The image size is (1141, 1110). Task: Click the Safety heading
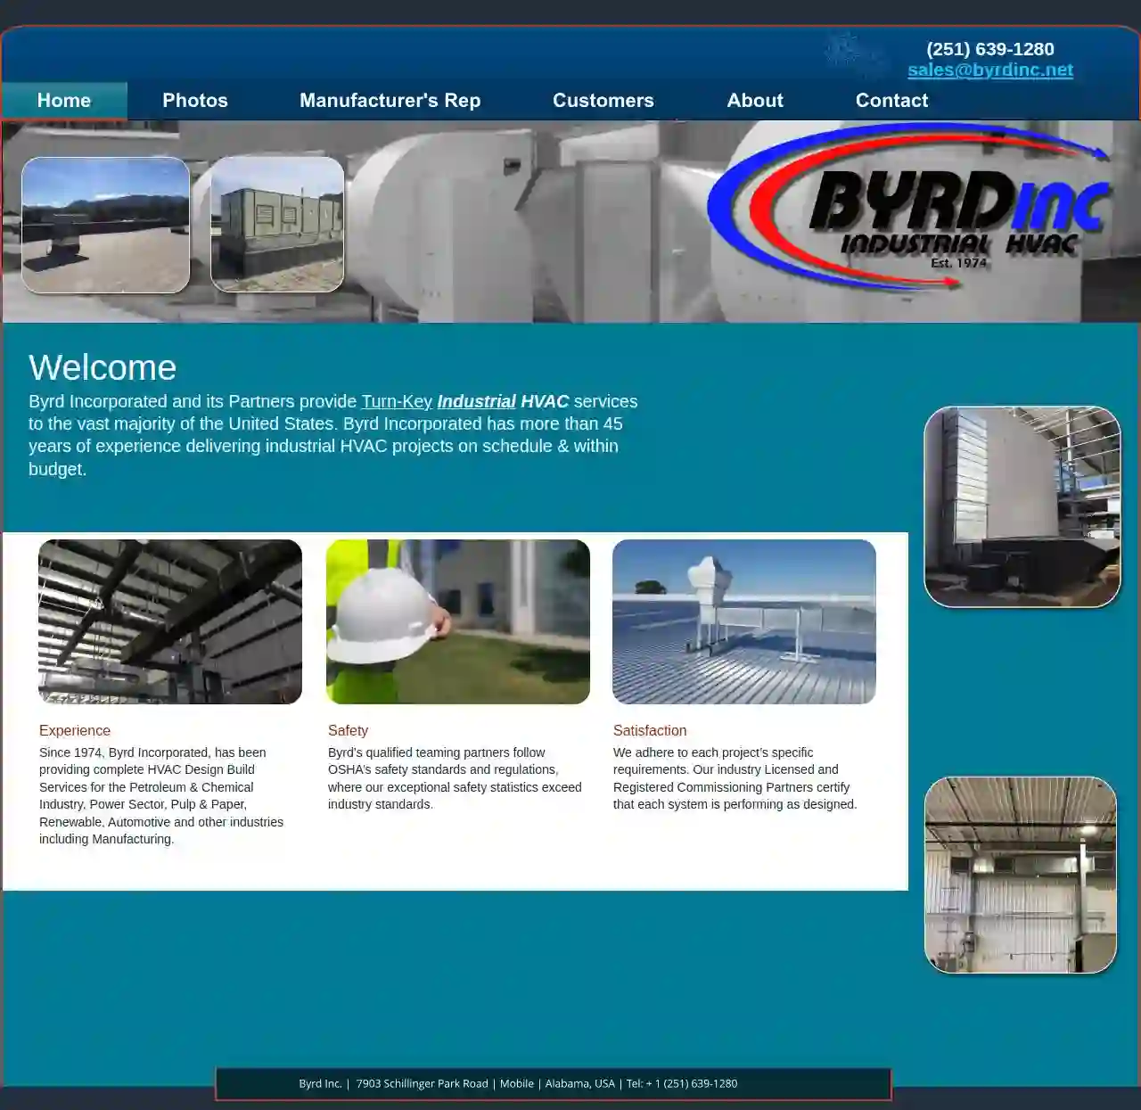click(348, 730)
